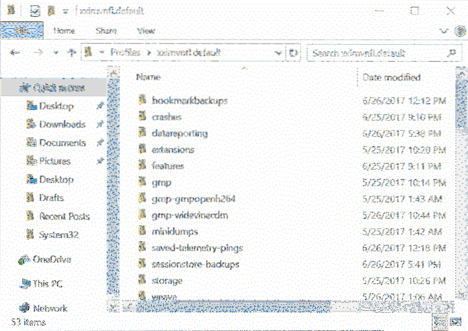Screen dimensions: 468x331
Task: Expand the ribbon with the chevron
Action: tap(443, 31)
